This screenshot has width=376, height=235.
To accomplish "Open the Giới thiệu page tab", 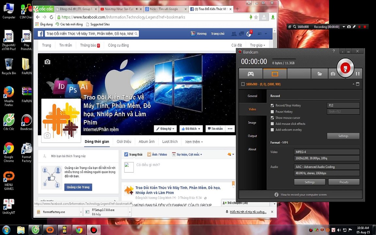I will coord(124,142).
